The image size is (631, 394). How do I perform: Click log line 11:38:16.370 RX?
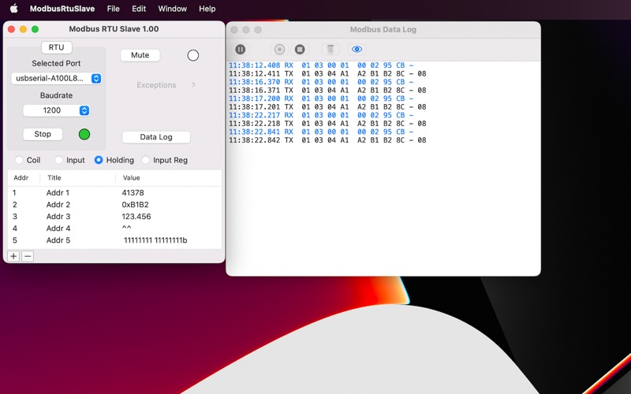pyautogui.click(x=321, y=82)
